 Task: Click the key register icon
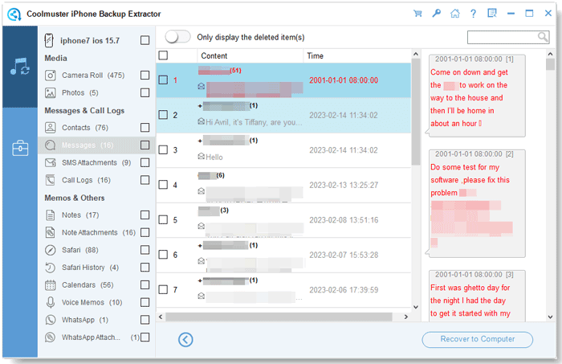(436, 14)
